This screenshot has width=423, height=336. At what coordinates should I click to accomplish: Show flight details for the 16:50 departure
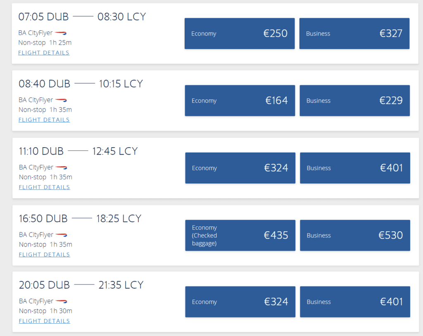[44, 254]
